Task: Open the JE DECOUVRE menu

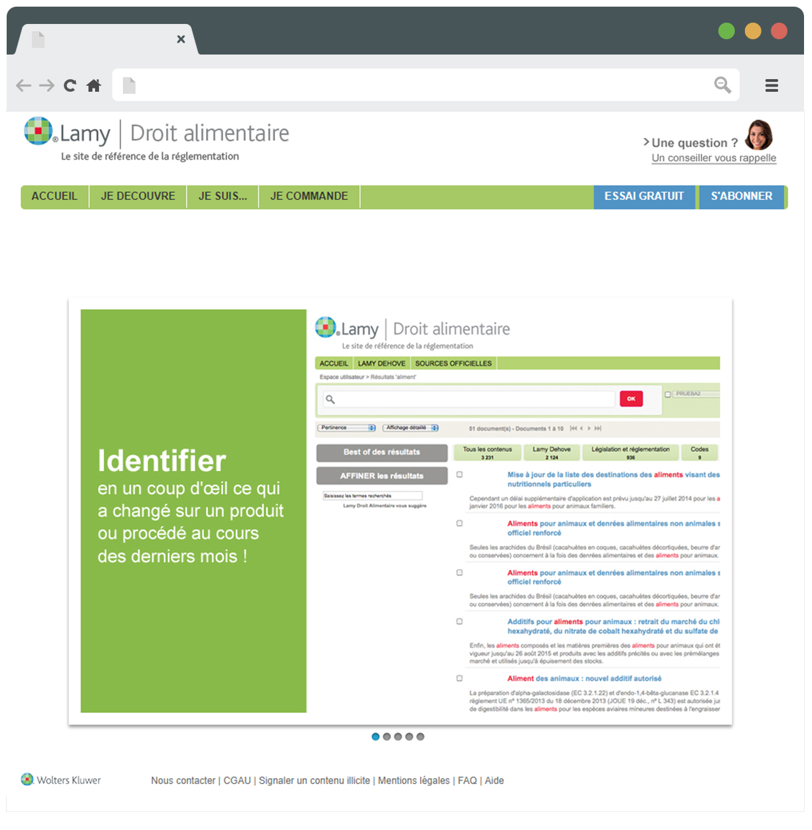Action: pos(138,196)
